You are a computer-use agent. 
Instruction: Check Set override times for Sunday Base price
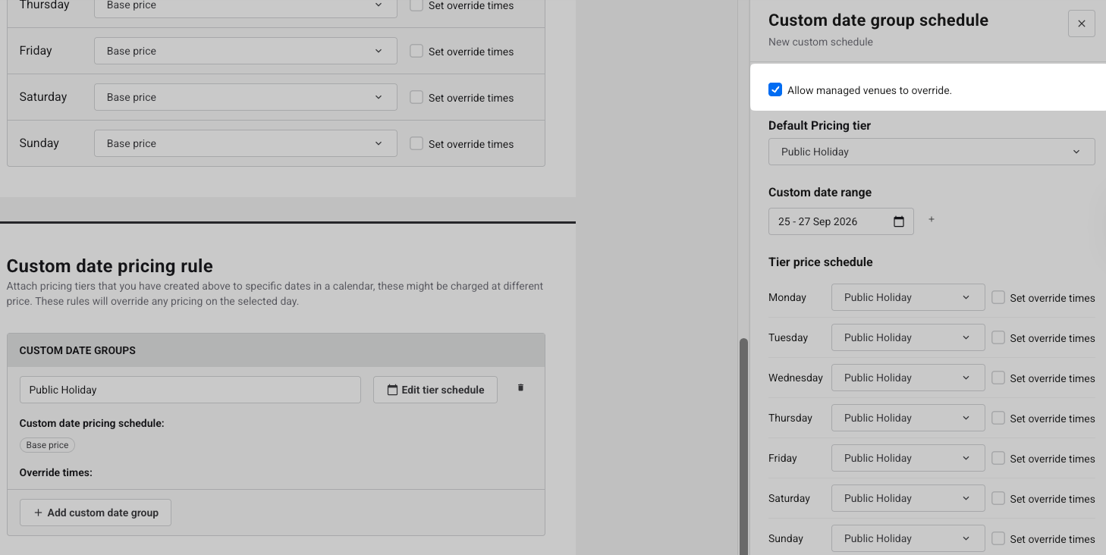pyautogui.click(x=416, y=143)
